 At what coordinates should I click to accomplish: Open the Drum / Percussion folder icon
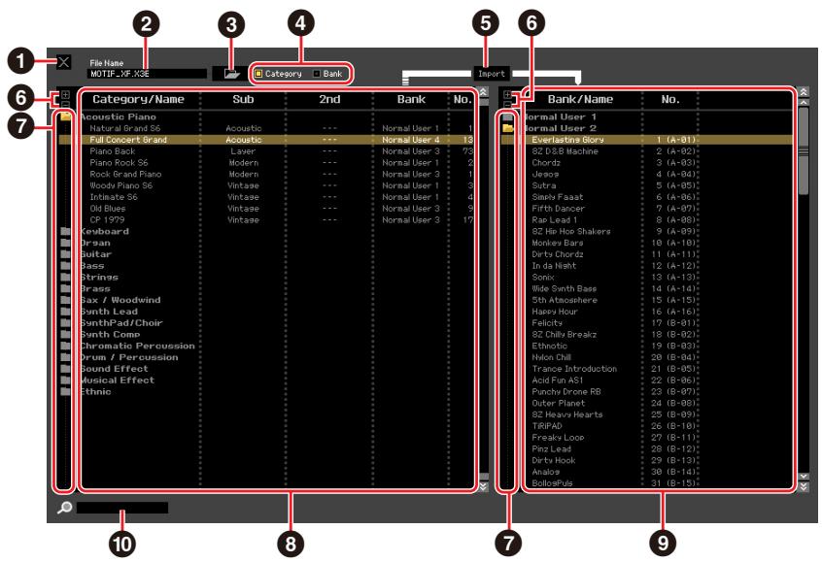(x=65, y=357)
